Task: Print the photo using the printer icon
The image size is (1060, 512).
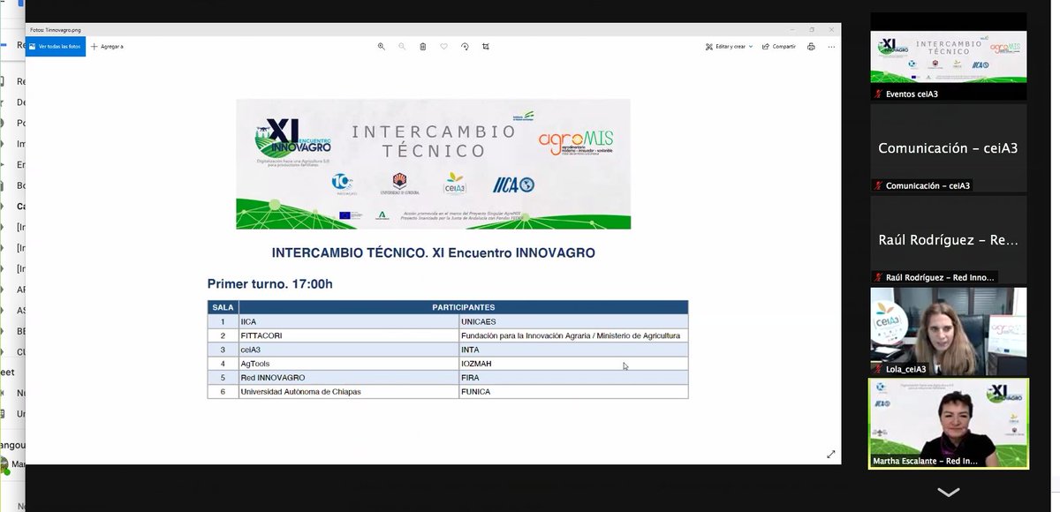Action: 811,46
